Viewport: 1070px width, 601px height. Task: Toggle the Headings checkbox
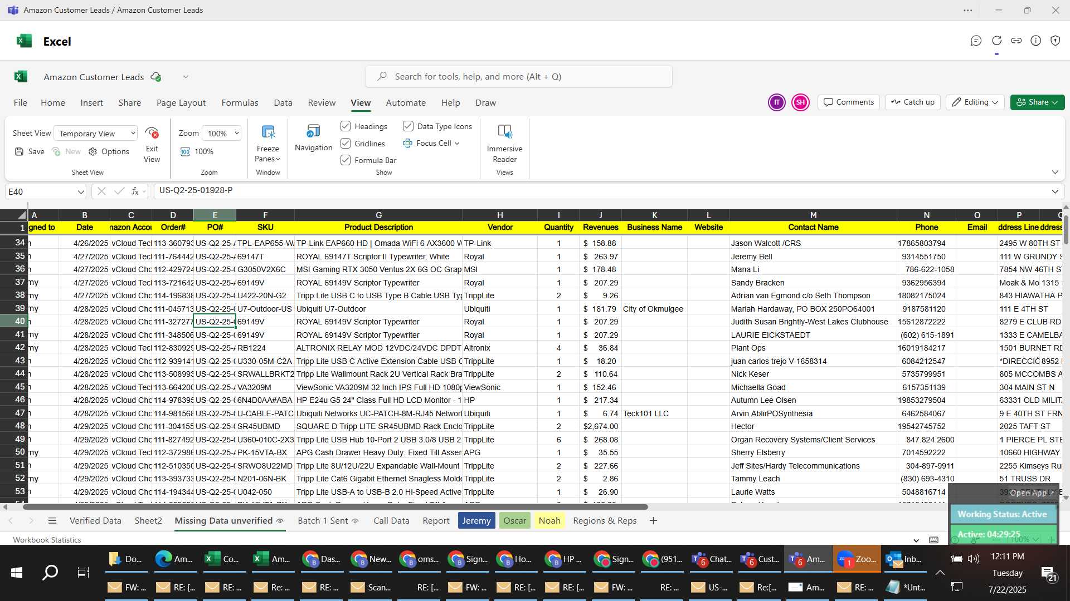click(x=346, y=126)
